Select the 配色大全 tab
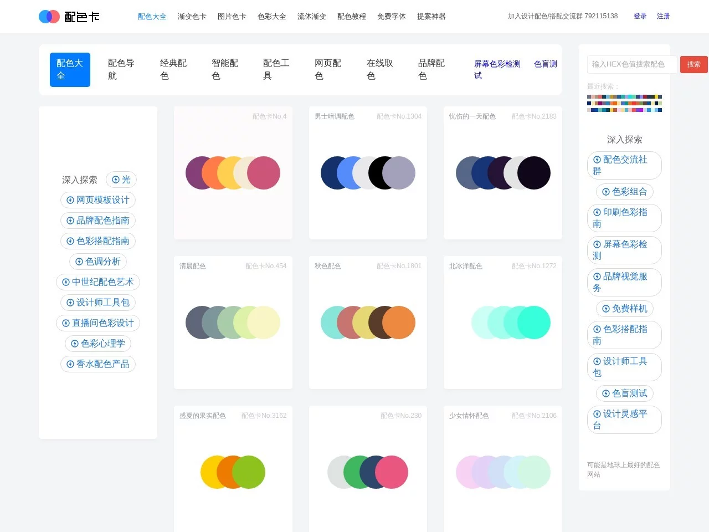 (70, 70)
